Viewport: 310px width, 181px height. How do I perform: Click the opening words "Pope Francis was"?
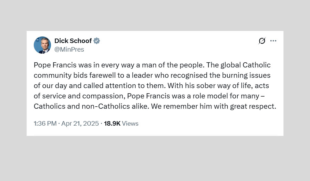pyautogui.click(x=56, y=65)
